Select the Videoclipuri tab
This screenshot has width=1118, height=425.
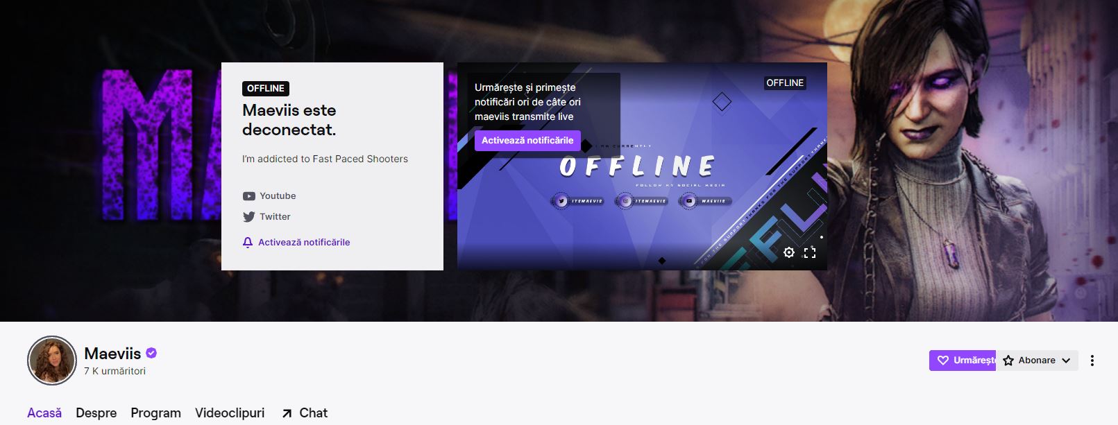point(230,413)
